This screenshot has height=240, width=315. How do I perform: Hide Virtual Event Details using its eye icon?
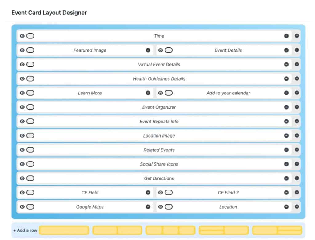22,65
